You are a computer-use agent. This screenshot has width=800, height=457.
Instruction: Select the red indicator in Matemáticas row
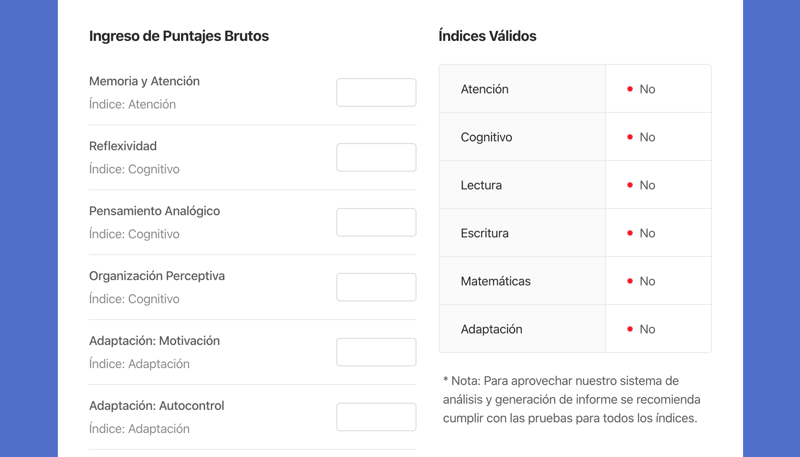(x=630, y=281)
